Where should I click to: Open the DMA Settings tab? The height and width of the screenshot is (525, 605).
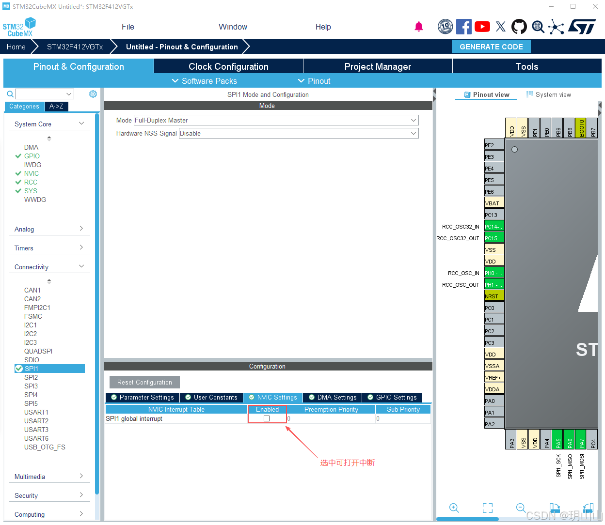[x=333, y=397]
